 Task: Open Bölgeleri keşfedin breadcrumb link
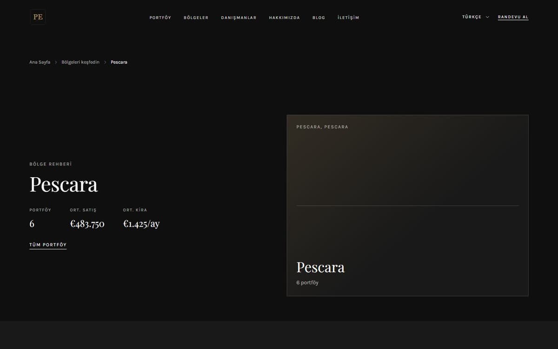(x=80, y=62)
